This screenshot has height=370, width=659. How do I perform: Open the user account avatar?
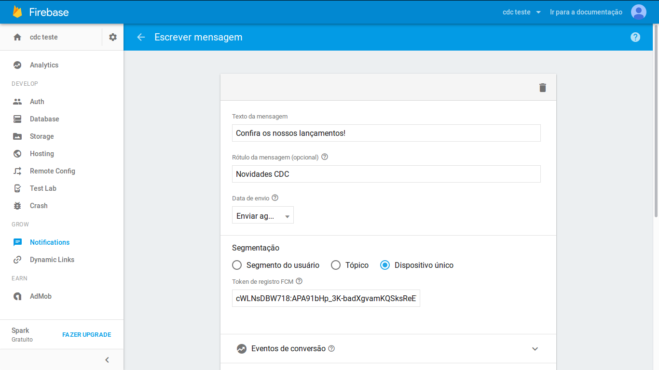click(639, 12)
